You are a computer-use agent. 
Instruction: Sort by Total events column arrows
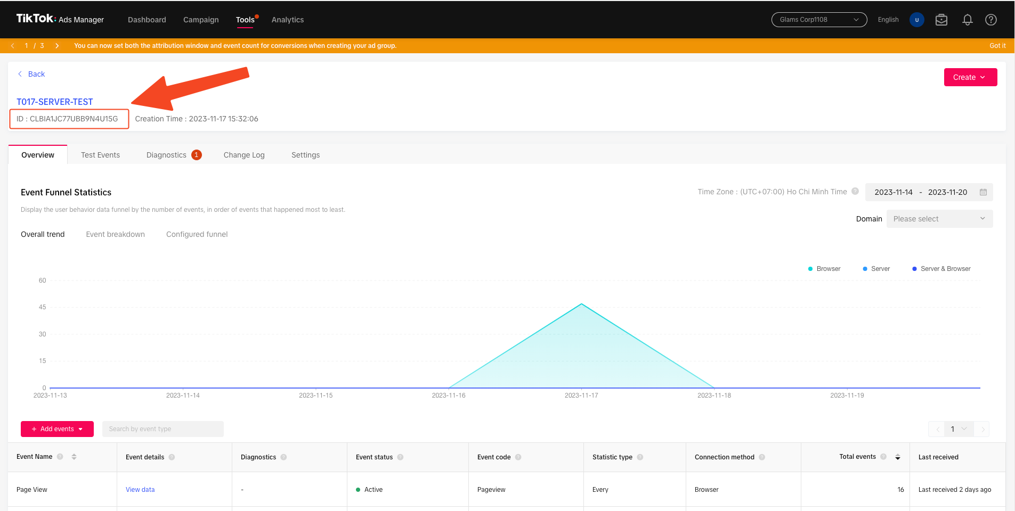[x=898, y=457]
